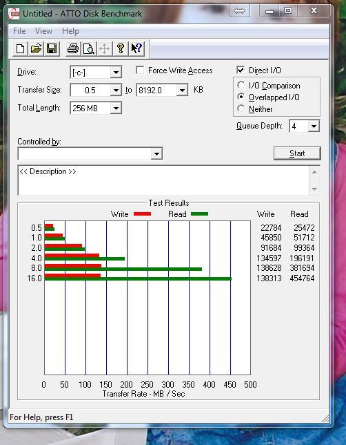Viewport: 346px width, 445px height.
Task: Click write value 22784
Action: (271, 228)
